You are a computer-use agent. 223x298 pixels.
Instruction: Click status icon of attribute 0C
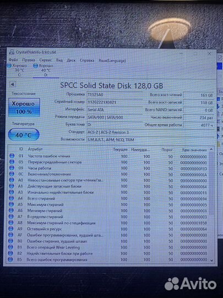click(12, 174)
